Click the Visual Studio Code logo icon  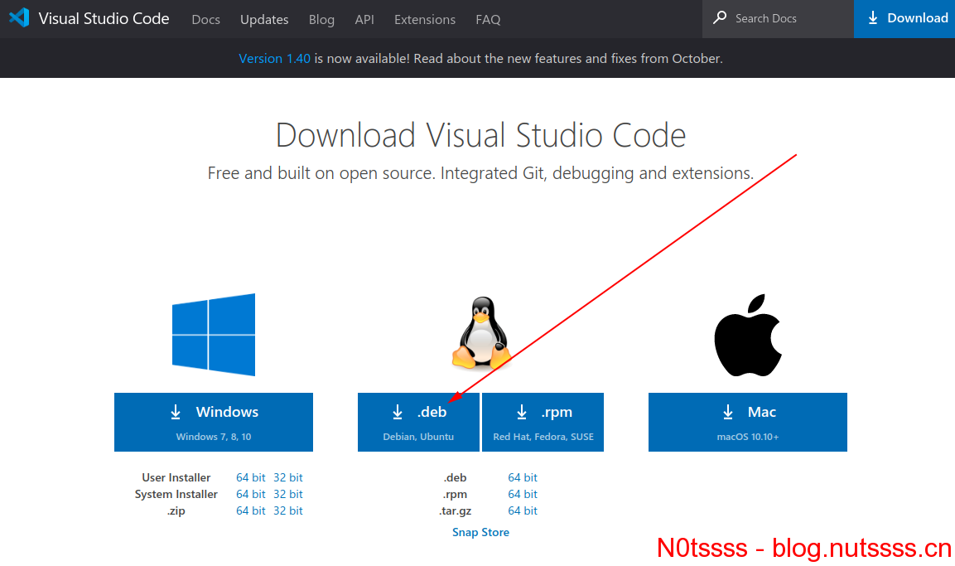[x=20, y=17]
